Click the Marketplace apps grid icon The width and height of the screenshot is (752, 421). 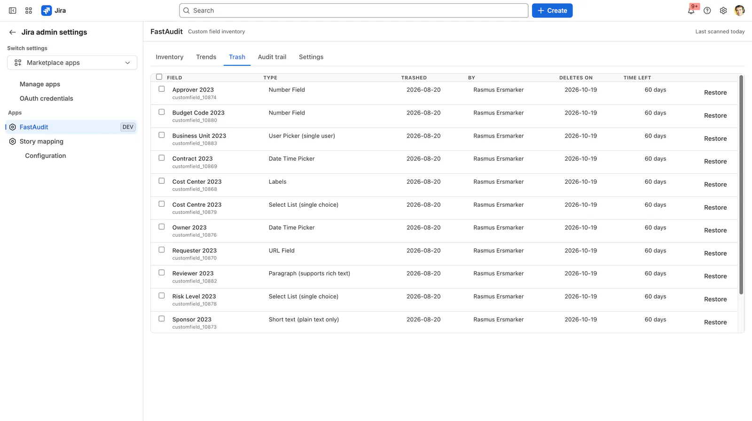[18, 62]
